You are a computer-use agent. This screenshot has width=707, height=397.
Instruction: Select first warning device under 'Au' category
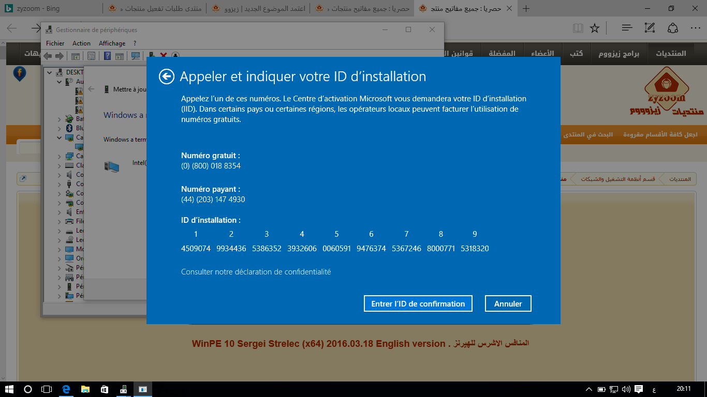click(79, 90)
